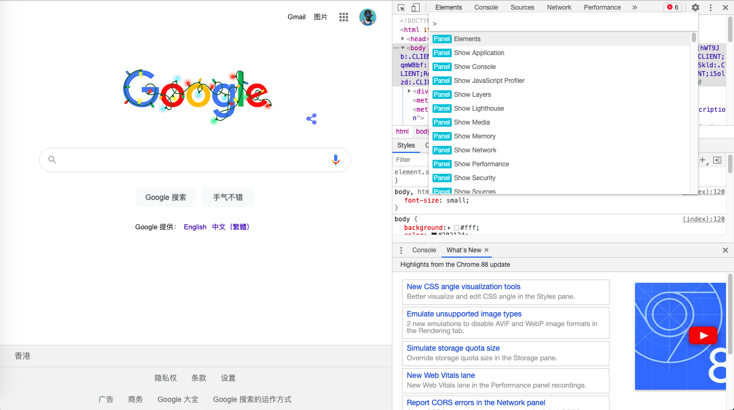The height and width of the screenshot is (410, 734).
Task: Switch to the Performance panel tab
Action: [x=602, y=7]
